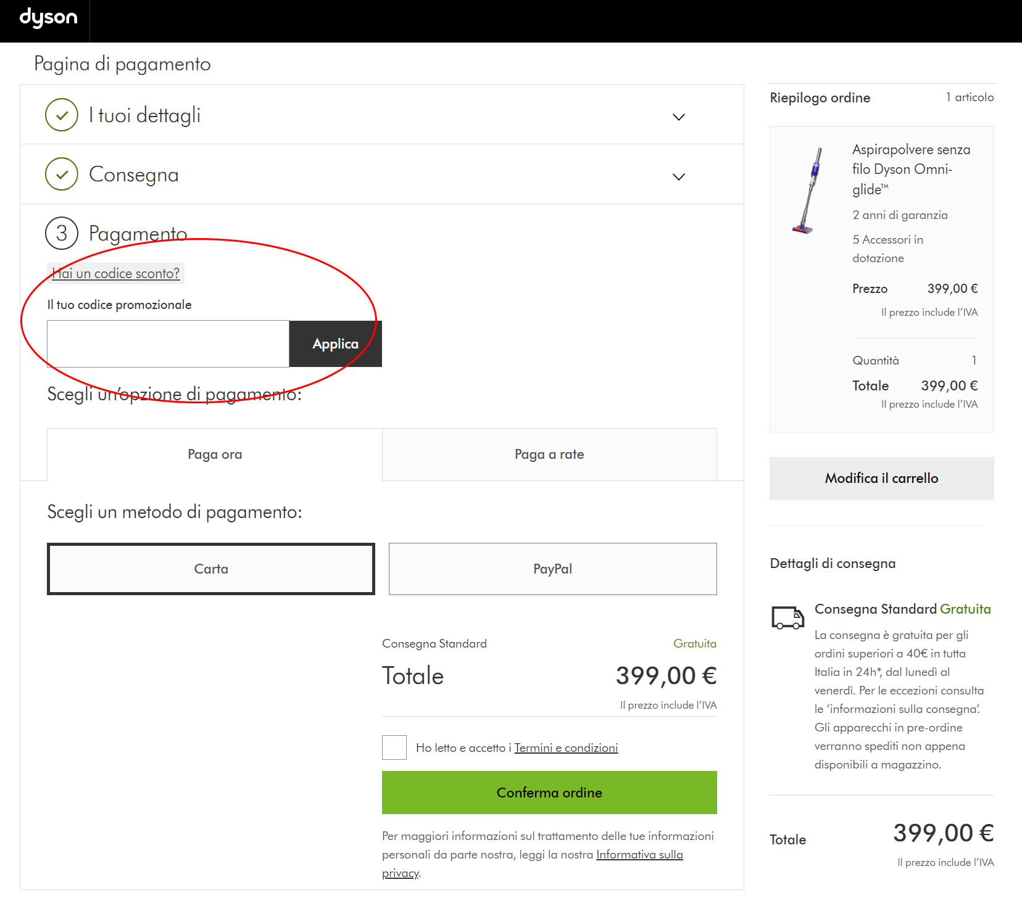Screen dimensions: 1022x898
Task: Open the Termini e condizioni link
Action: tap(566, 748)
